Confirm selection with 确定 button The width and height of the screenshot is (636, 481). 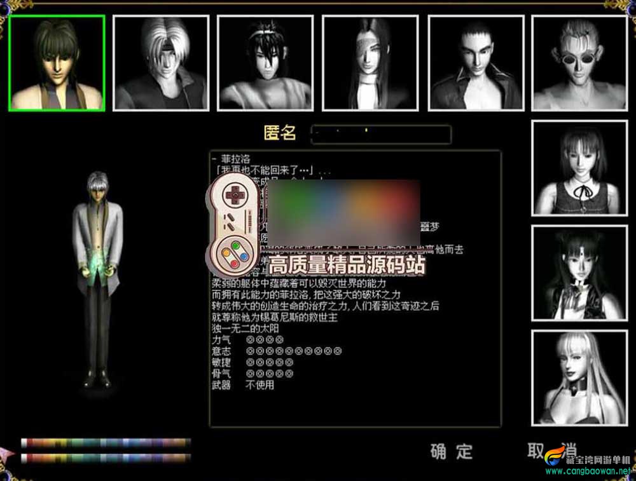click(x=452, y=451)
